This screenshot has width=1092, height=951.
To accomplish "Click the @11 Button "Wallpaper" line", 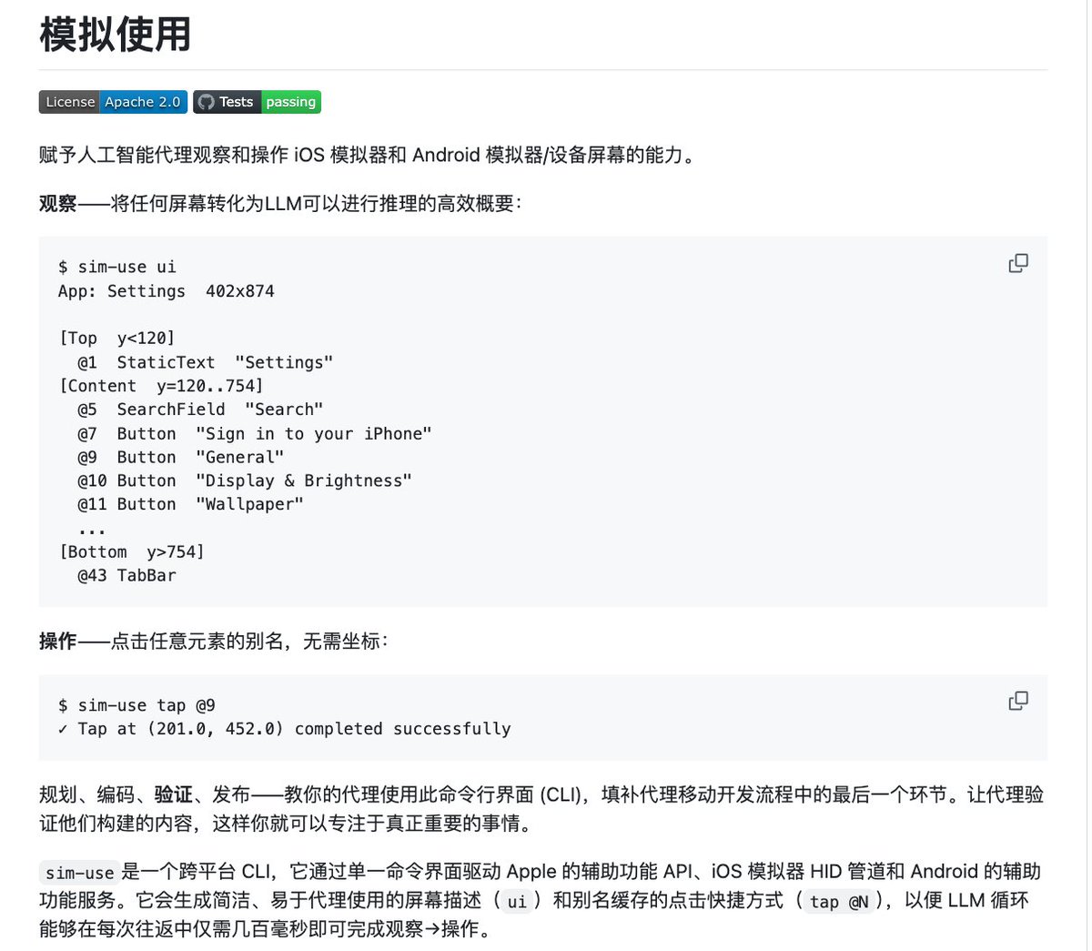I will pyautogui.click(x=191, y=504).
